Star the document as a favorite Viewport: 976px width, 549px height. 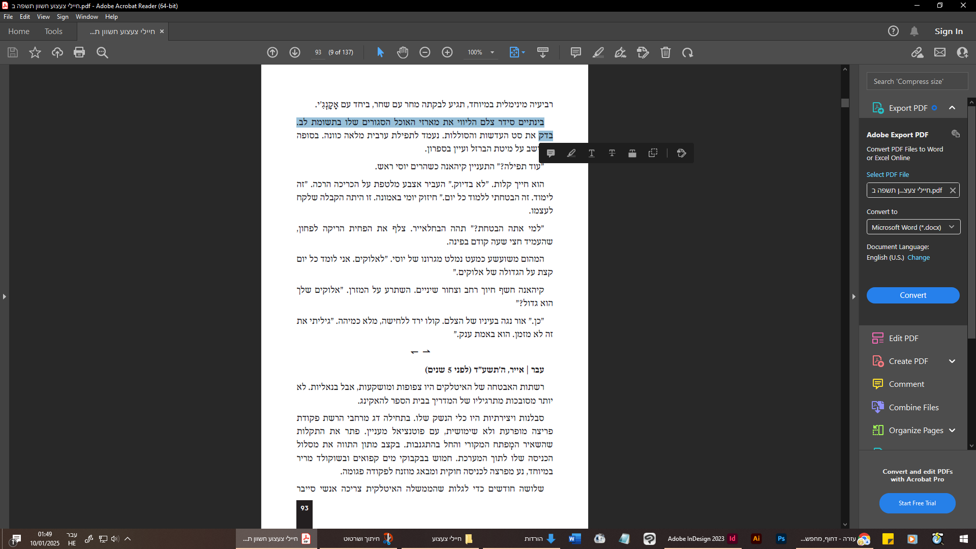(x=35, y=52)
